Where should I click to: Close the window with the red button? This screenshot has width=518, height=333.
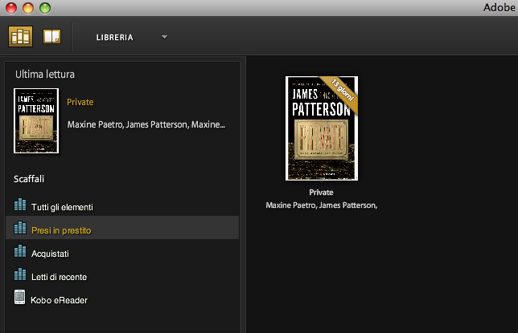[10, 8]
